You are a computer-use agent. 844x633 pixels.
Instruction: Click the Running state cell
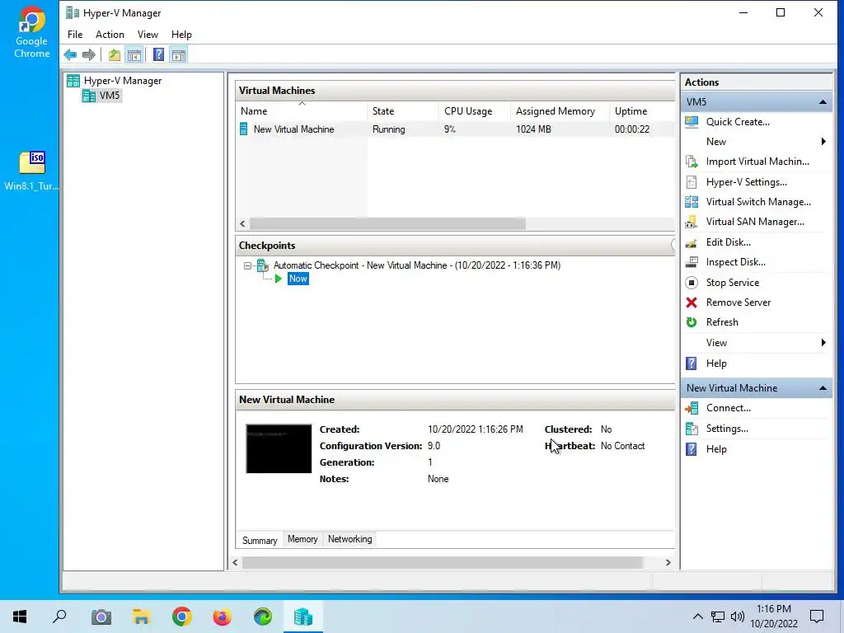(x=389, y=129)
